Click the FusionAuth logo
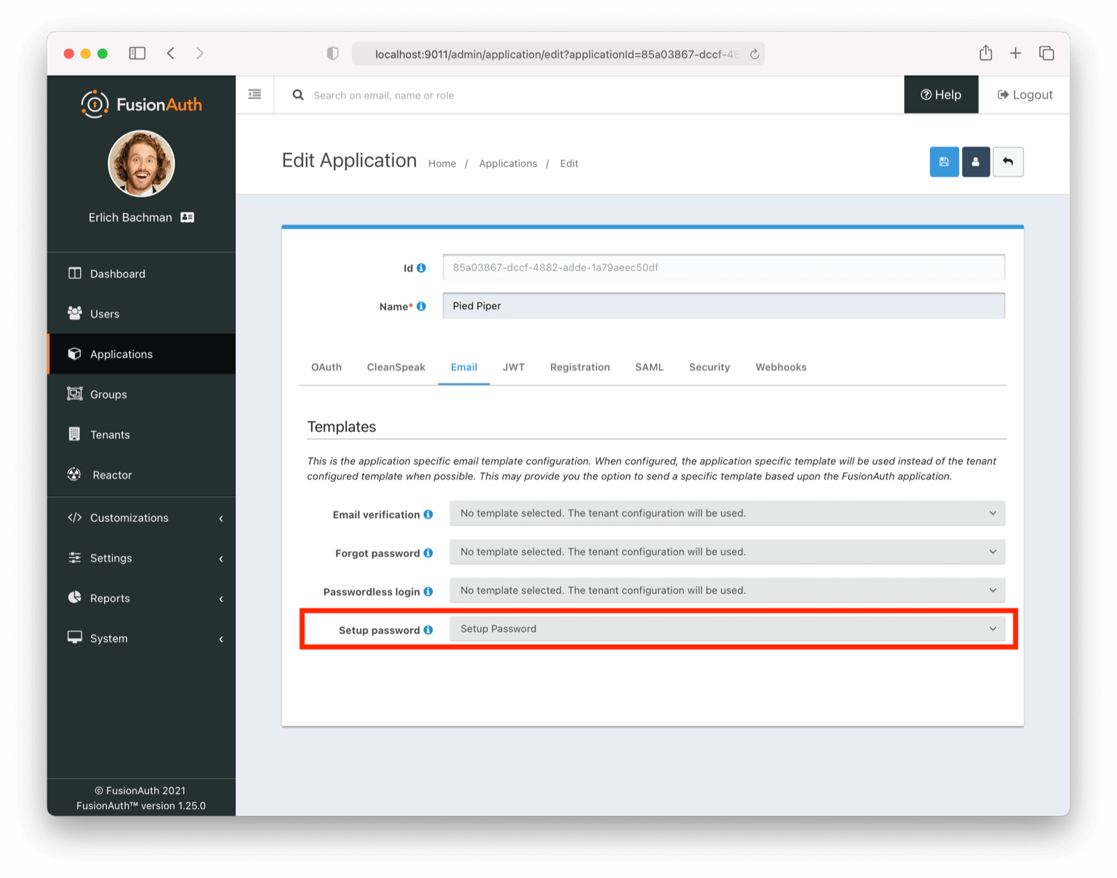This screenshot has height=878, width=1117. [141, 104]
